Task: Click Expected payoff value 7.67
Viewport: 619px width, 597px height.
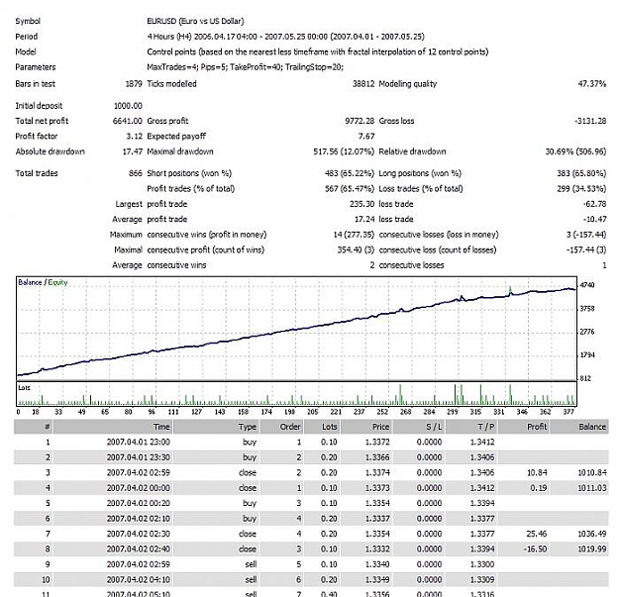Action: point(366,136)
